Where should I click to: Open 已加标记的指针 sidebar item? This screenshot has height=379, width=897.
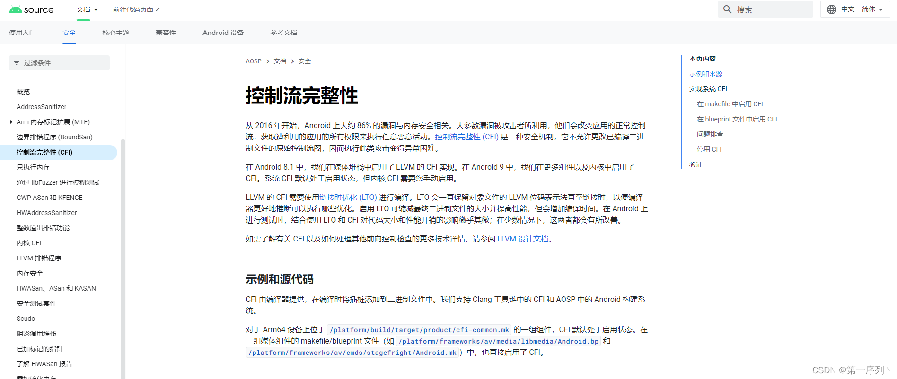pyautogui.click(x=40, y=349)
